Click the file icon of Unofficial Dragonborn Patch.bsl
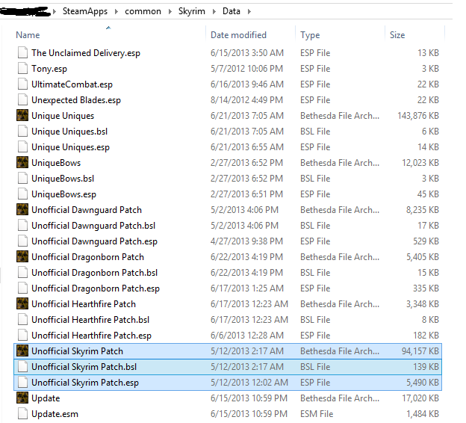 (22, 273)
